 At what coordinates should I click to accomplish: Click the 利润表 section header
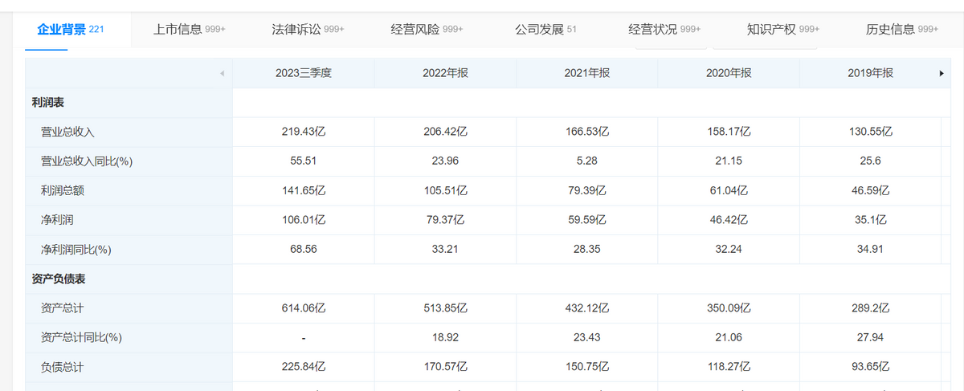click(47, 103)
